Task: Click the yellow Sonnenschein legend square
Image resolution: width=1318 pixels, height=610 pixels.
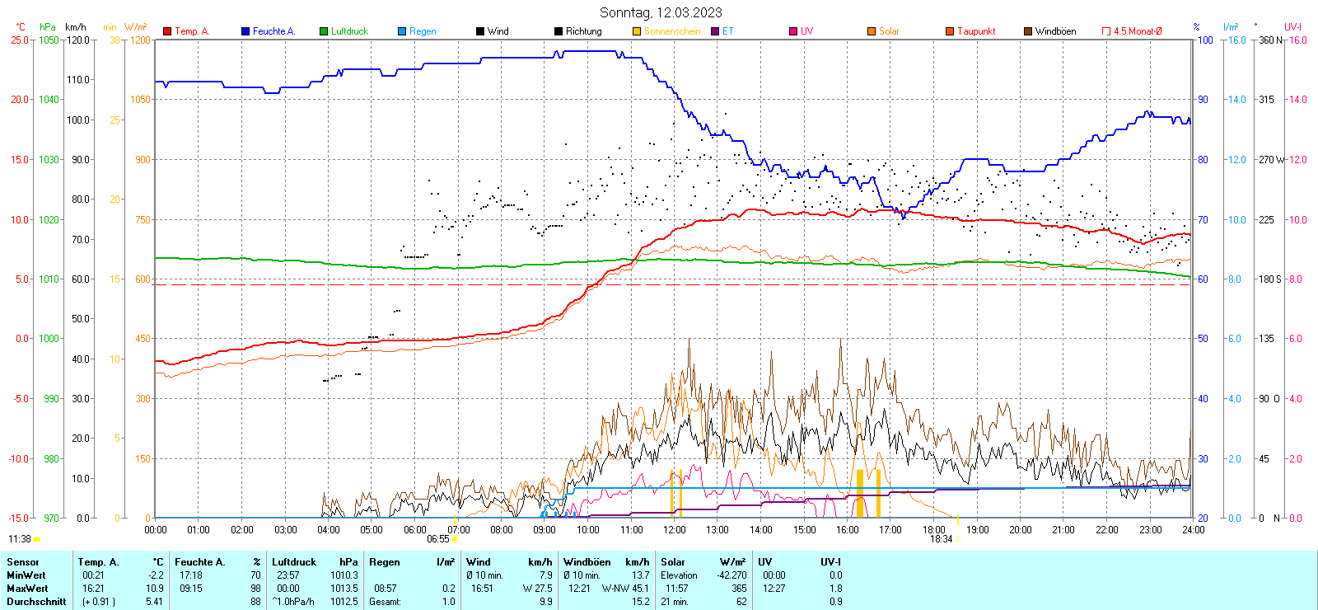Action: 637,31
